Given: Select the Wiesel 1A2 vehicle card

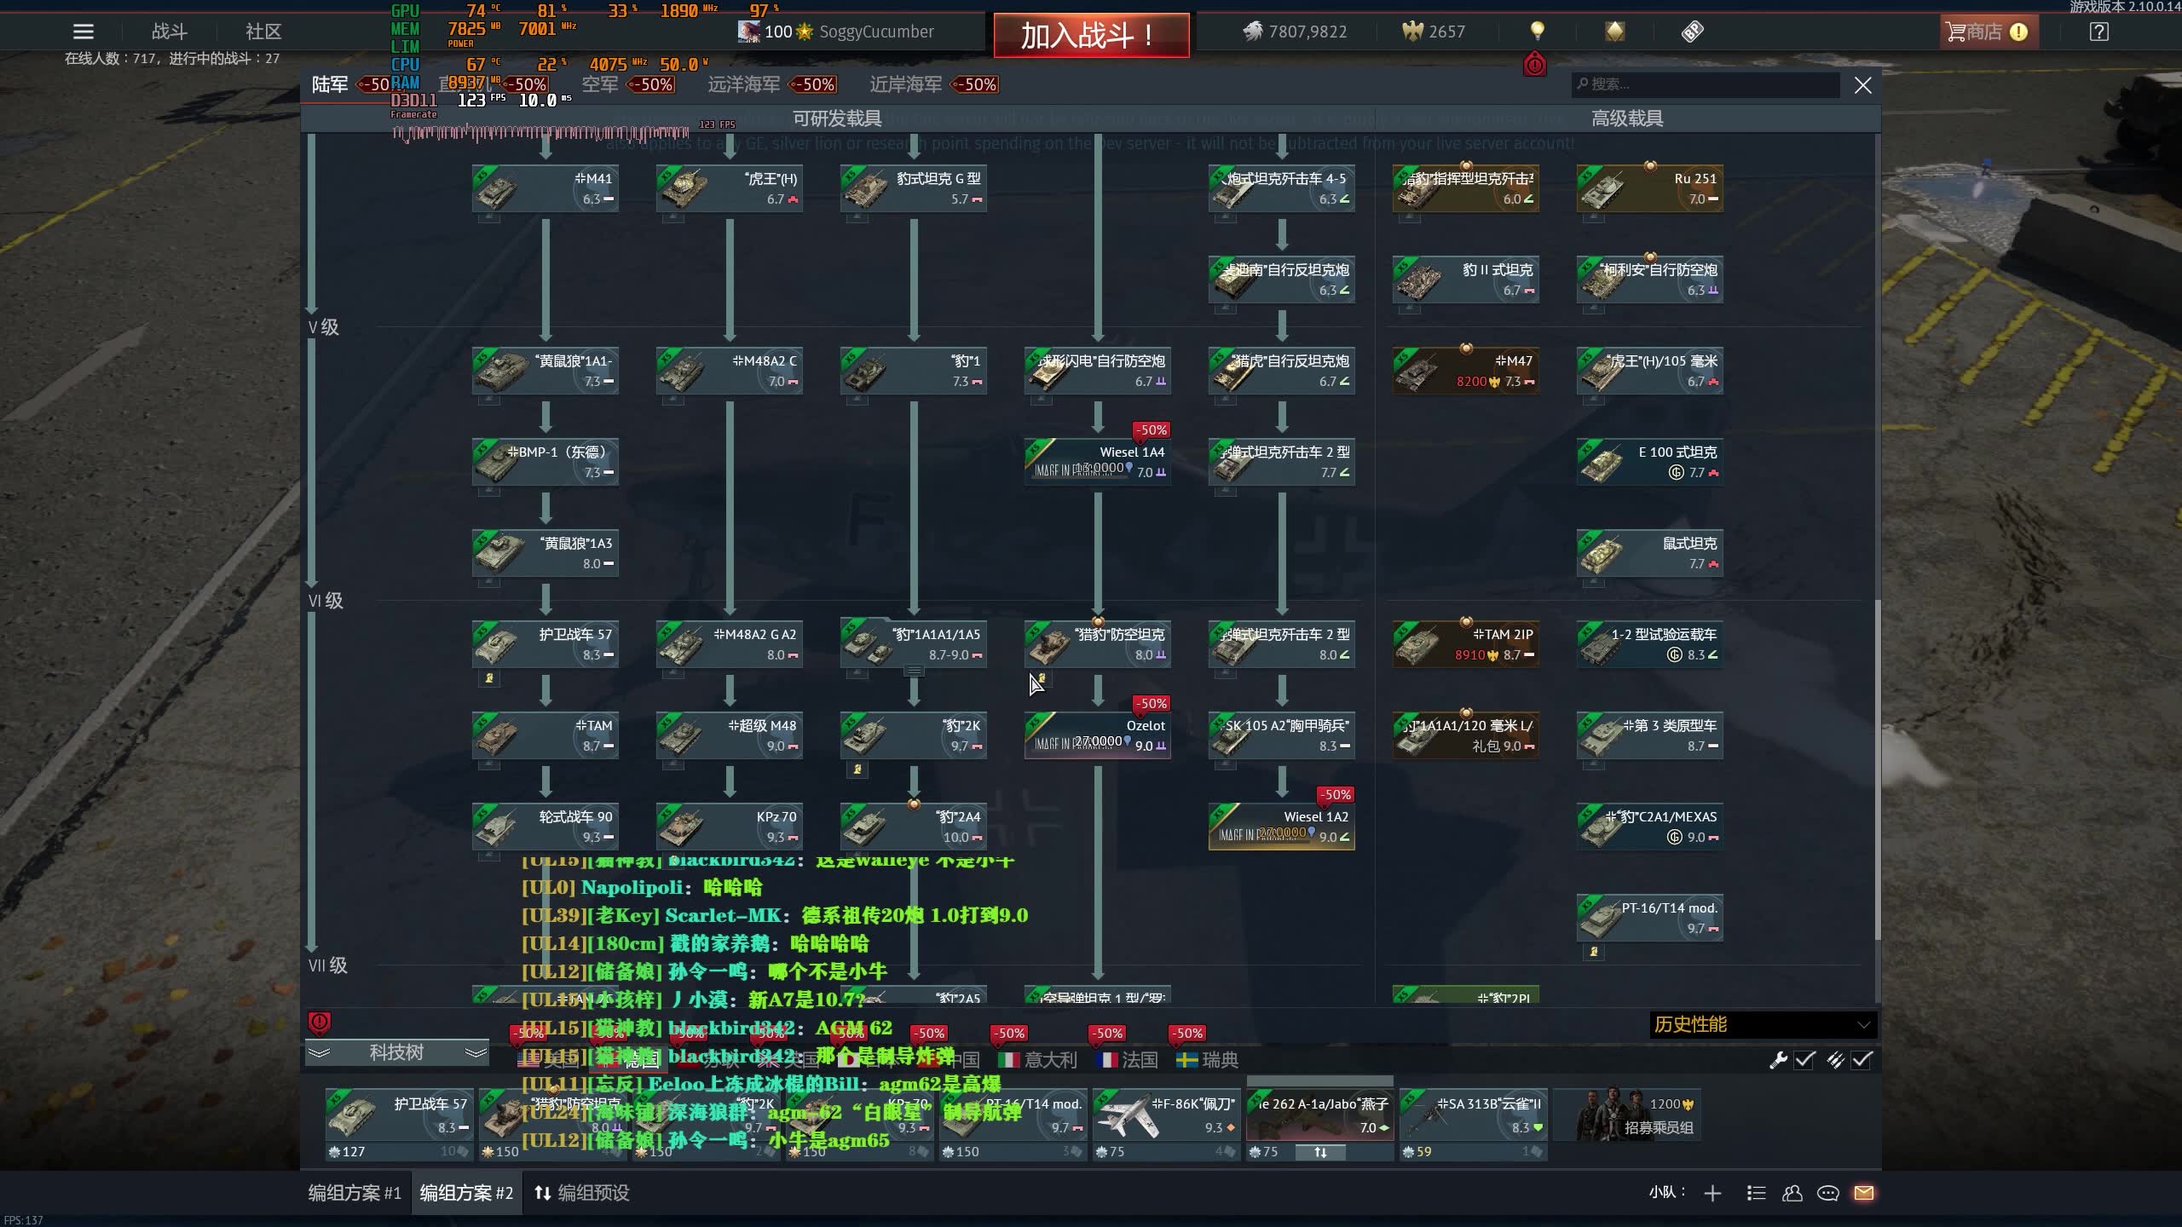Looking at the screenshot, I should pyautogui.click(x=1282, y=827).
